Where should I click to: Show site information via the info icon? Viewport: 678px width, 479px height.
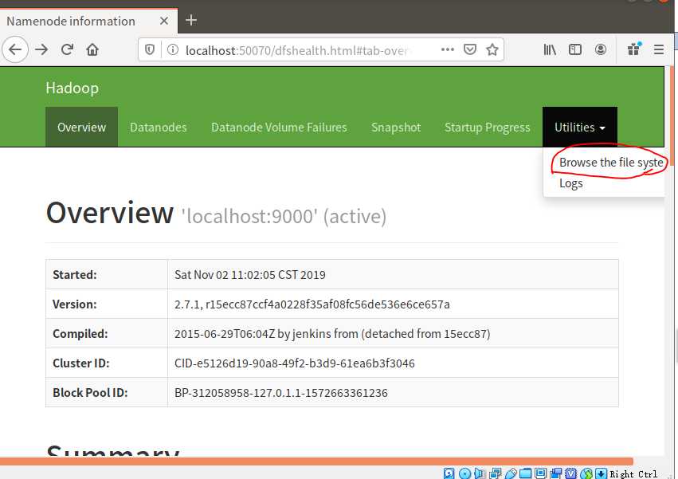(x=173, y=49)
